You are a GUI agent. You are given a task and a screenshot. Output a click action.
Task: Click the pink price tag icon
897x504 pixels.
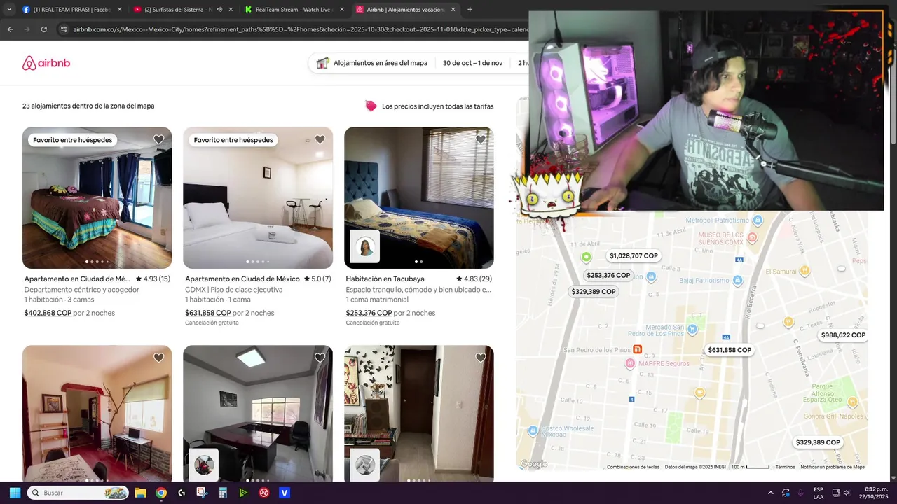(371, 106)
